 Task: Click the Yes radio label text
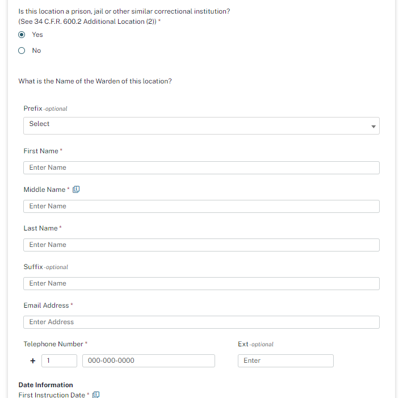(37, 35)
